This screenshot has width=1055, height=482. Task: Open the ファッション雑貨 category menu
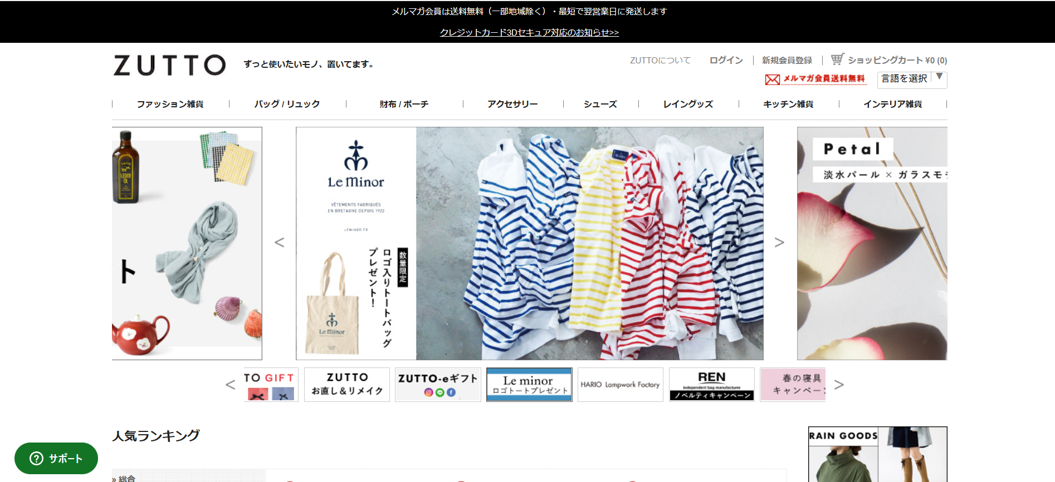pos(170,104)
